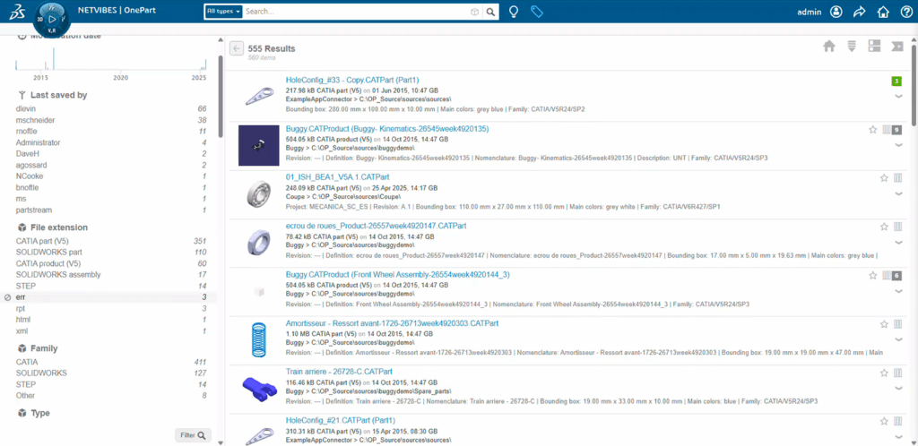
Task: Star the HoleConfig_#21 result
Action: [884, 422]
